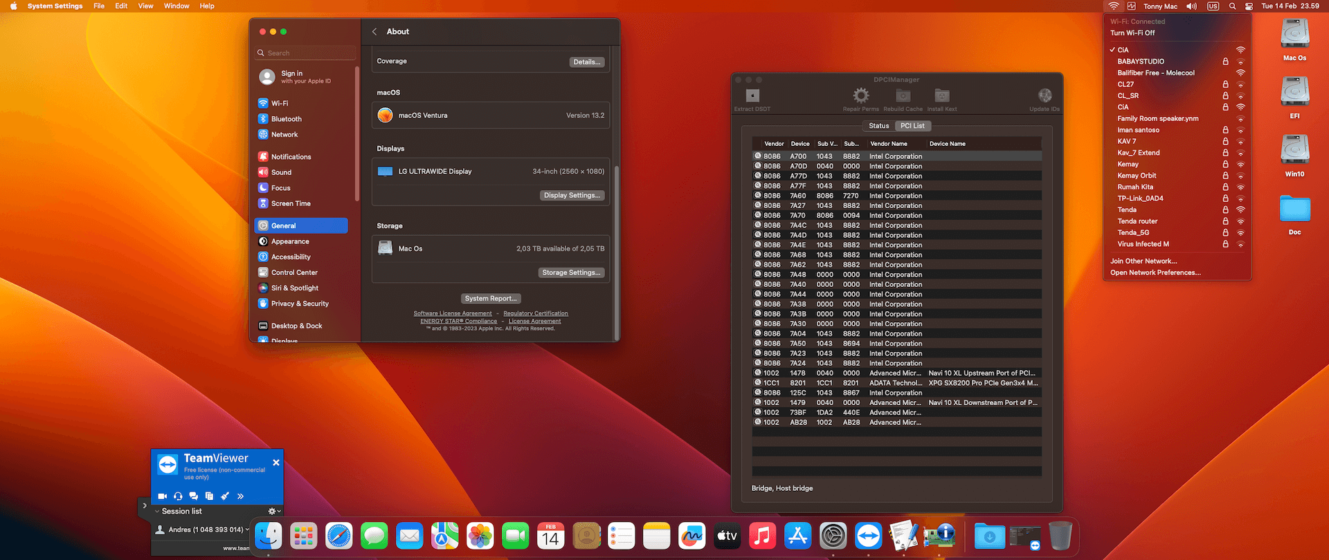Screen dimensions: 1329x560
Task: Click the Rebuild Cache folder icon
Action: (903, 95)
